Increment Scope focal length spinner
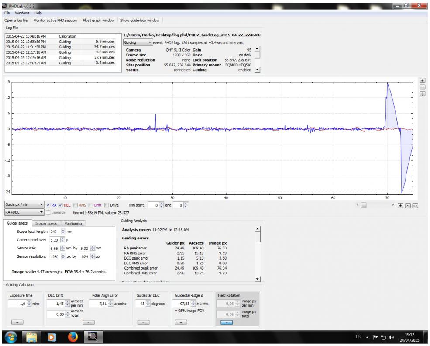This screenshot has height=346, width=430. pyautogui.click(x=63, y=230)
